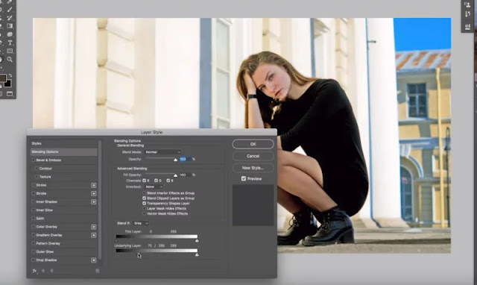The height and width of the screenshot is (285, 477).
Task: Click the style preview thumbnail box
Action: point(253,205)
